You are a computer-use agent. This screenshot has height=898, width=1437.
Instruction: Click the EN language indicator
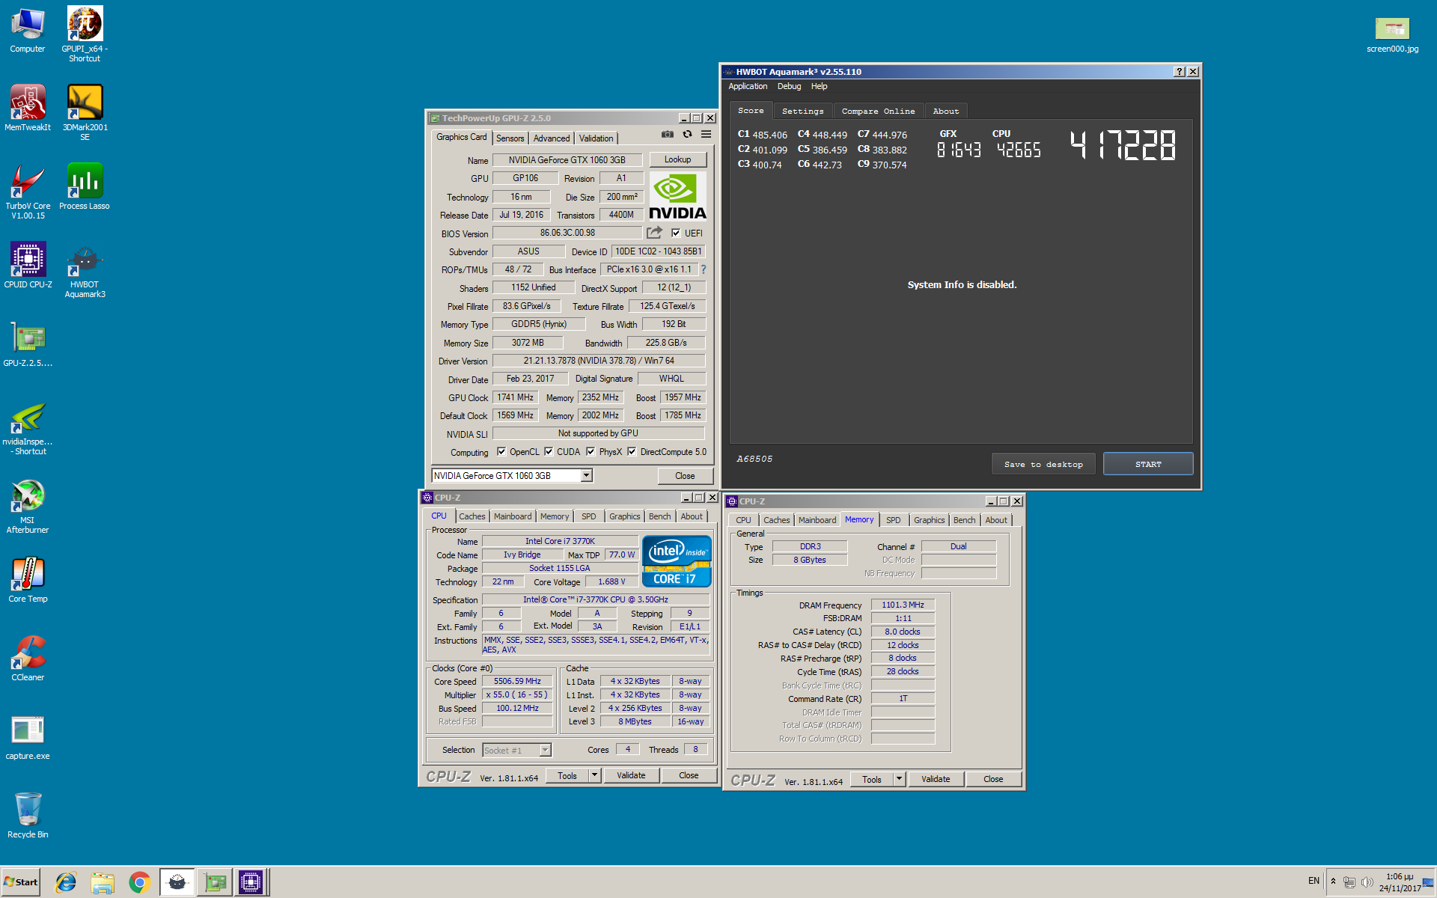[1314, 881]
